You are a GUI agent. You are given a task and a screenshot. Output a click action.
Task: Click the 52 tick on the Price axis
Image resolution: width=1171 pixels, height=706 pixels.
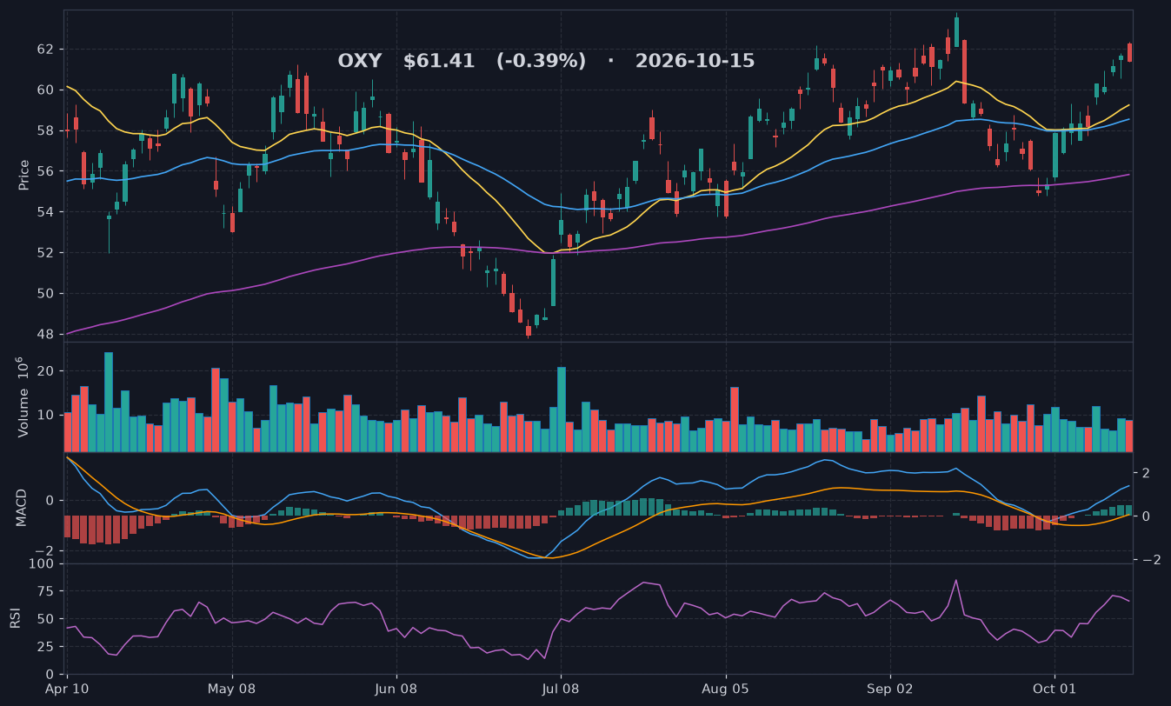(47, 253)
